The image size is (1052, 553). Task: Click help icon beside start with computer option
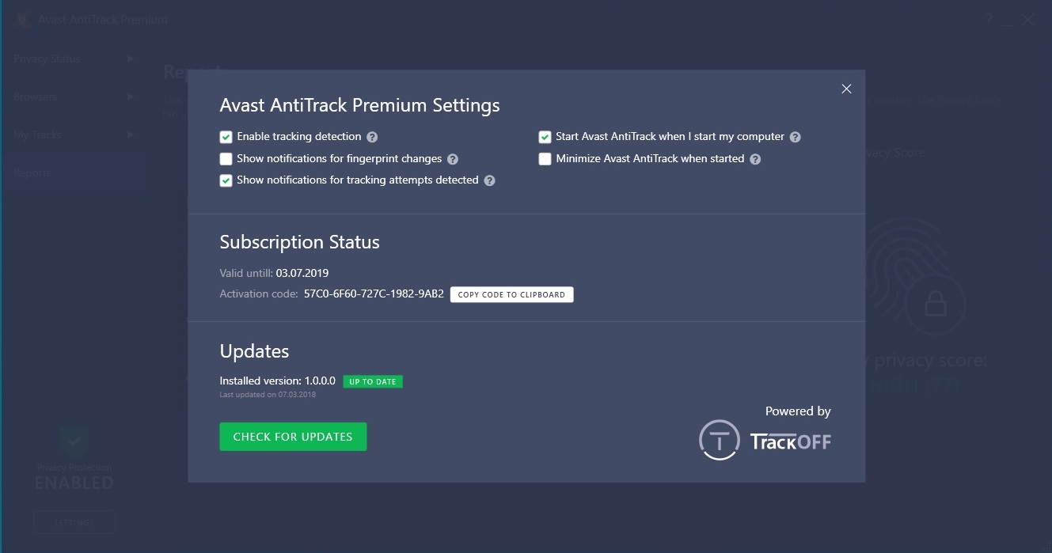tap(796, 137)
